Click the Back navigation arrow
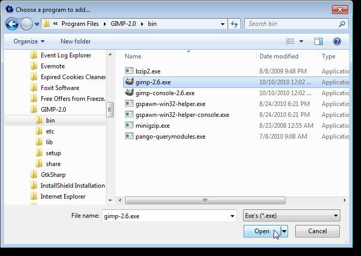 click(12, 24)
